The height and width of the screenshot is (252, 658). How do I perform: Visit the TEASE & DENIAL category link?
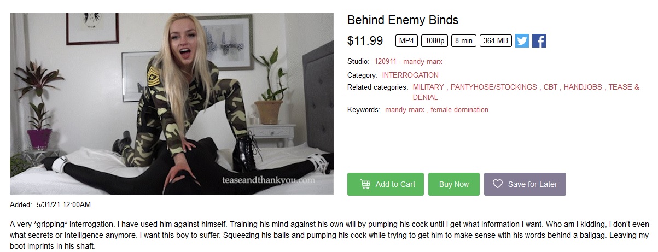(624, 87)
